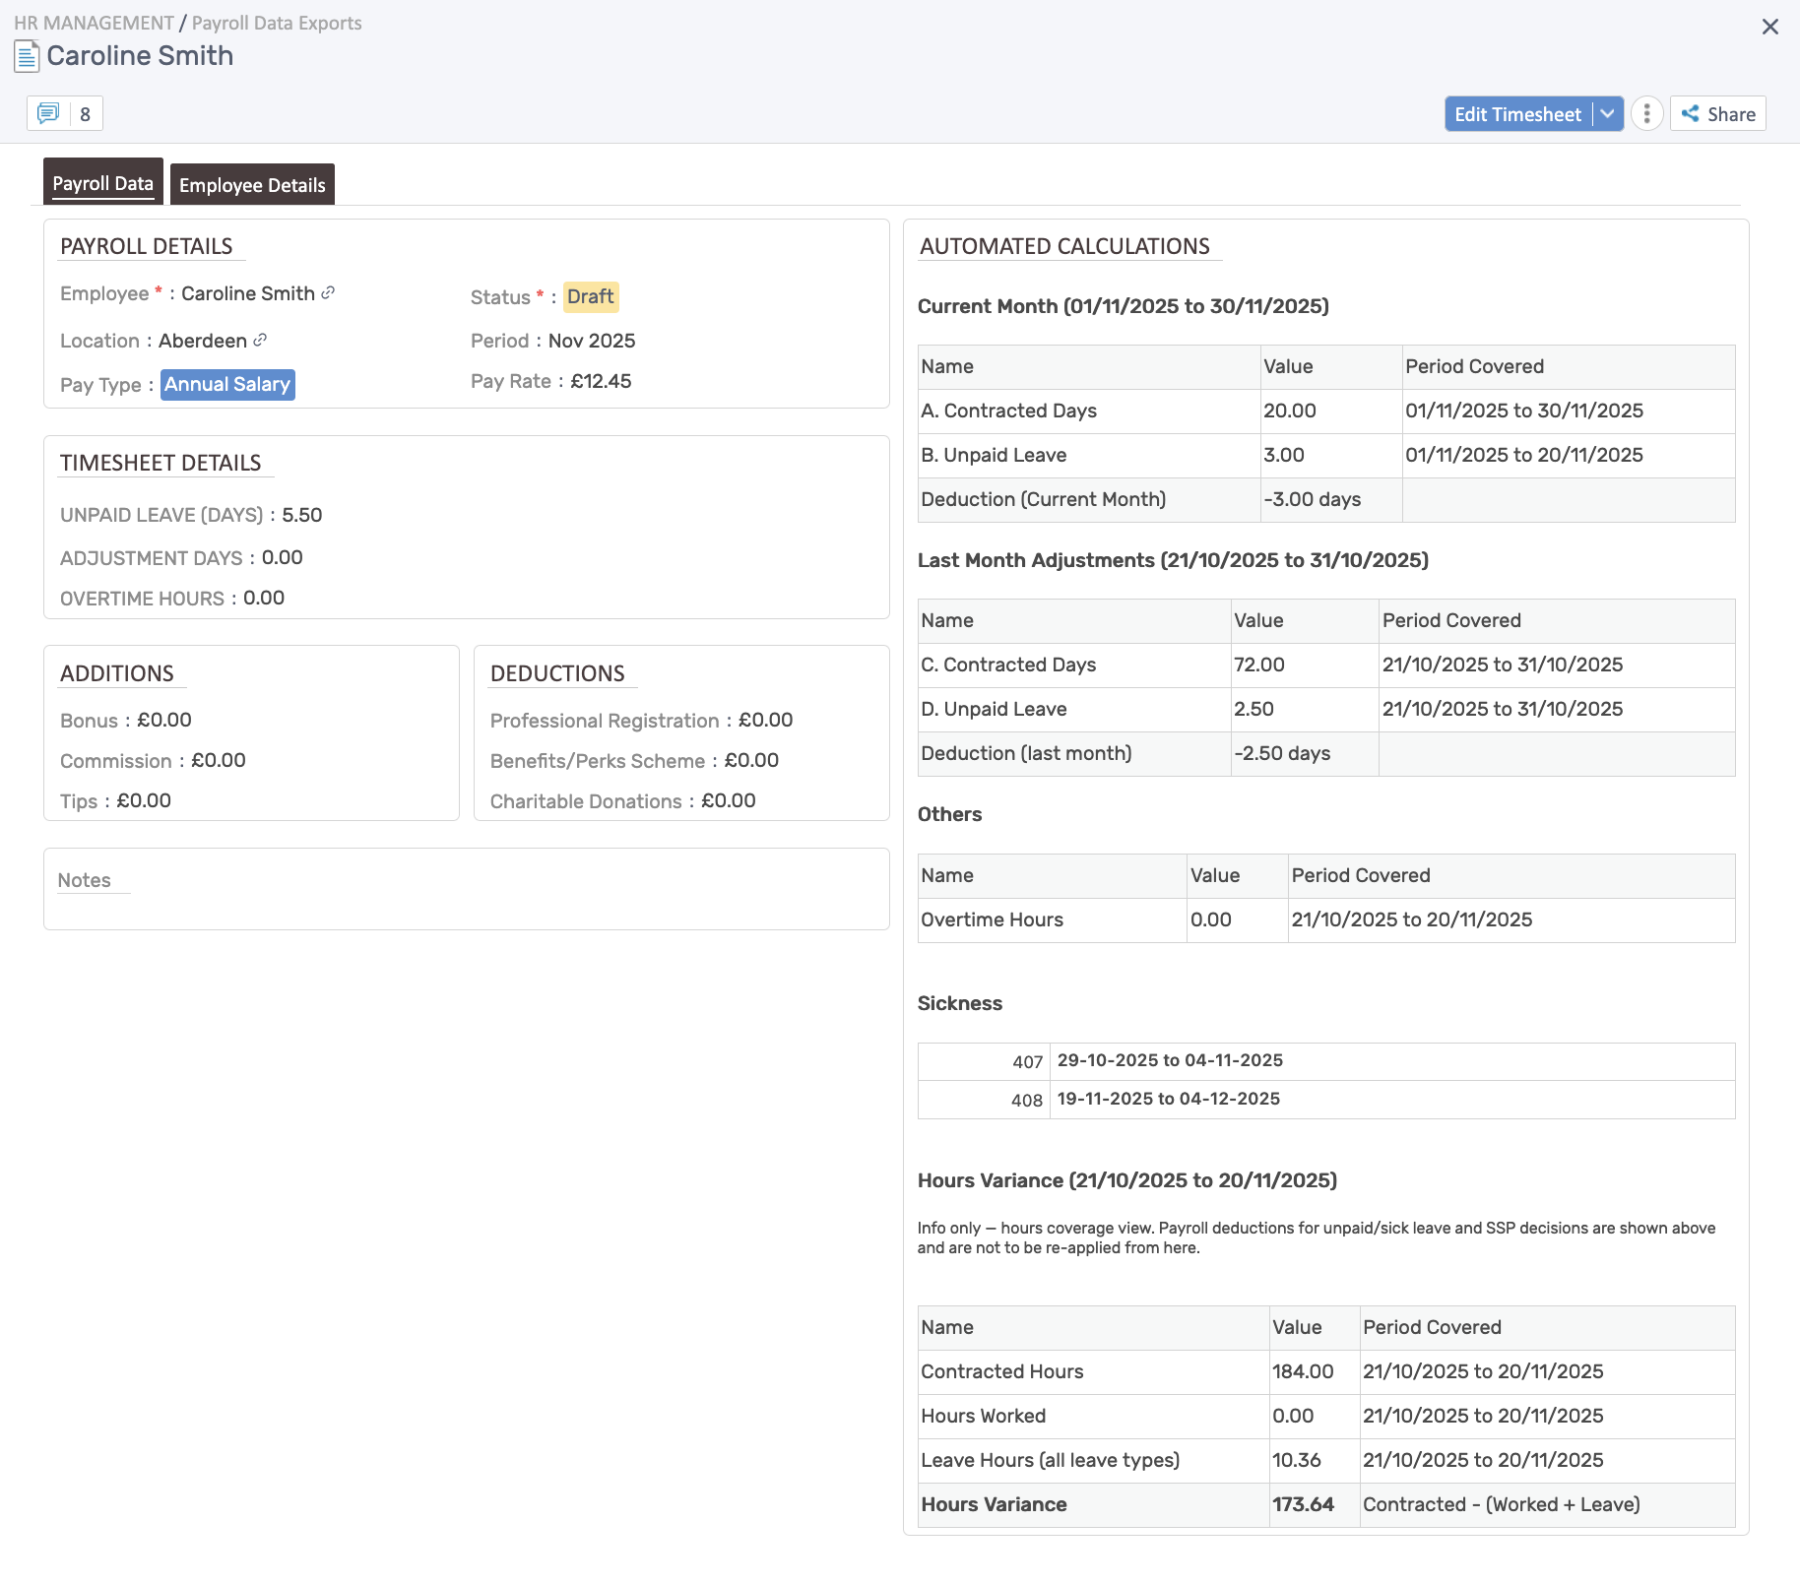Expand the Edit Timesheet dropdown arrow
This screenshot has width=1800, height=1585.
pos(1605,113)
